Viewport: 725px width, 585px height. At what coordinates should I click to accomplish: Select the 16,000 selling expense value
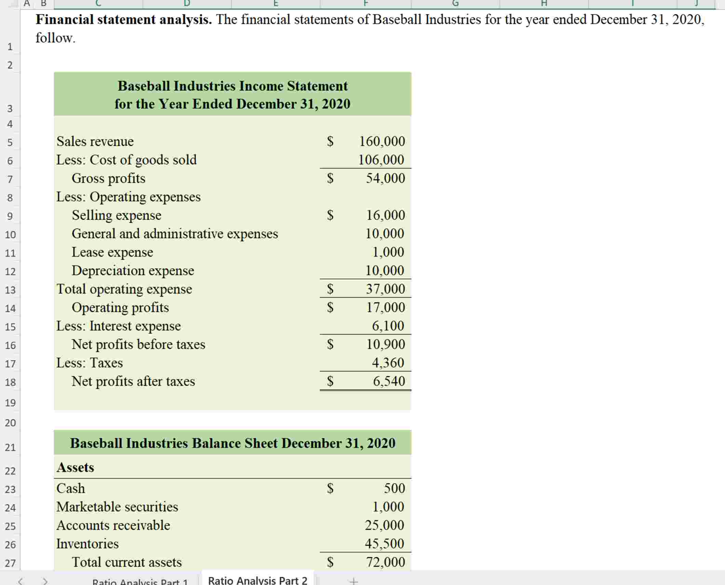(x=386, y=215)
